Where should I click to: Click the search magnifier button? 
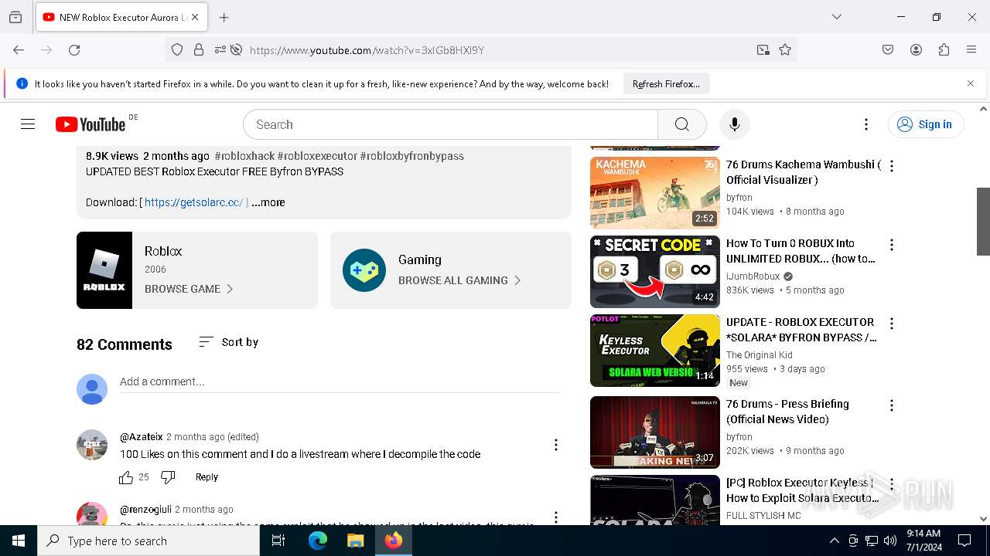click(681, 124)
